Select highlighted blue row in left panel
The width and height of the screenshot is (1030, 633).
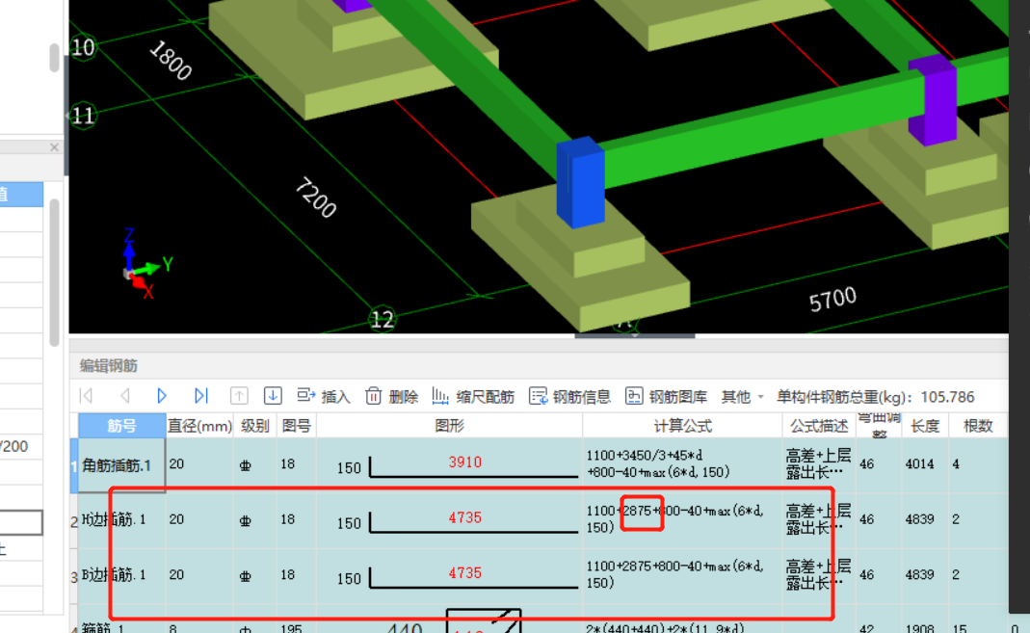tap(21, 195)
